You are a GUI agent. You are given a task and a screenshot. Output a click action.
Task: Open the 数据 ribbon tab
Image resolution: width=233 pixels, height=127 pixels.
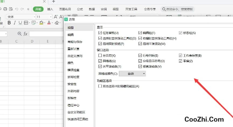[x=92, y=9]
